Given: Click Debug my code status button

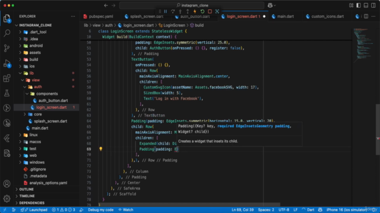Looking at the screenshot, I should 100,210.
